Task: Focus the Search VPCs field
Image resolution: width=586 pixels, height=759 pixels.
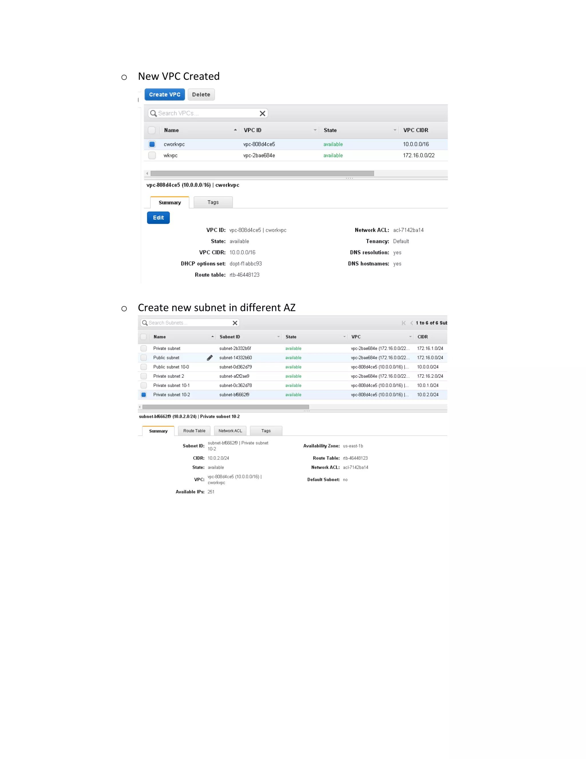Action: click(208, 113)
